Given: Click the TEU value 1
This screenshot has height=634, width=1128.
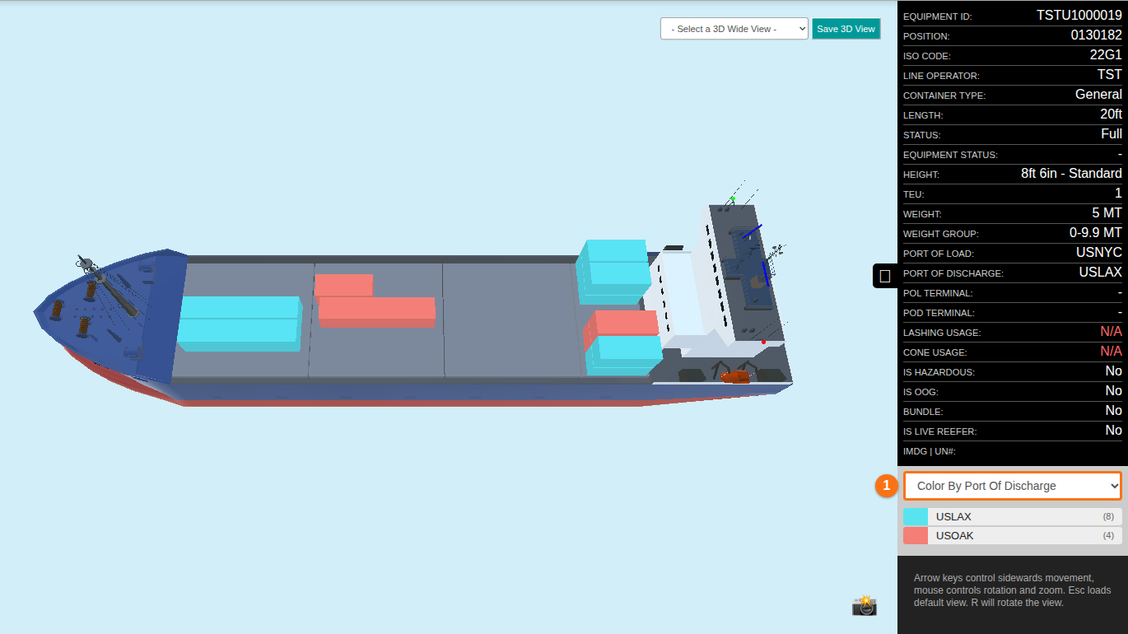Looking at the screenshot, I should tap(1118, 193).
